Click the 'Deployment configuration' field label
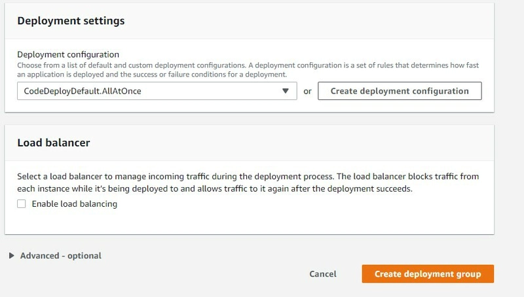524x297 pixels. pyautogui.click(x=68, y=54)
